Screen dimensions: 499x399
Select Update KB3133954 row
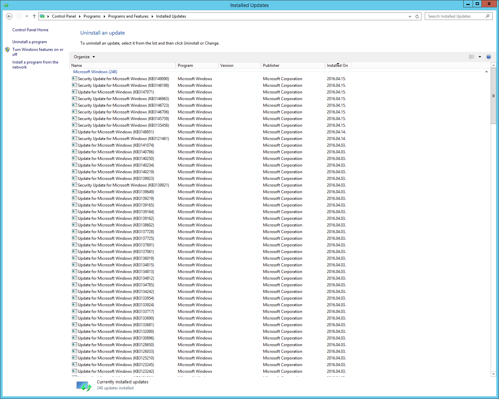[210, 298]
